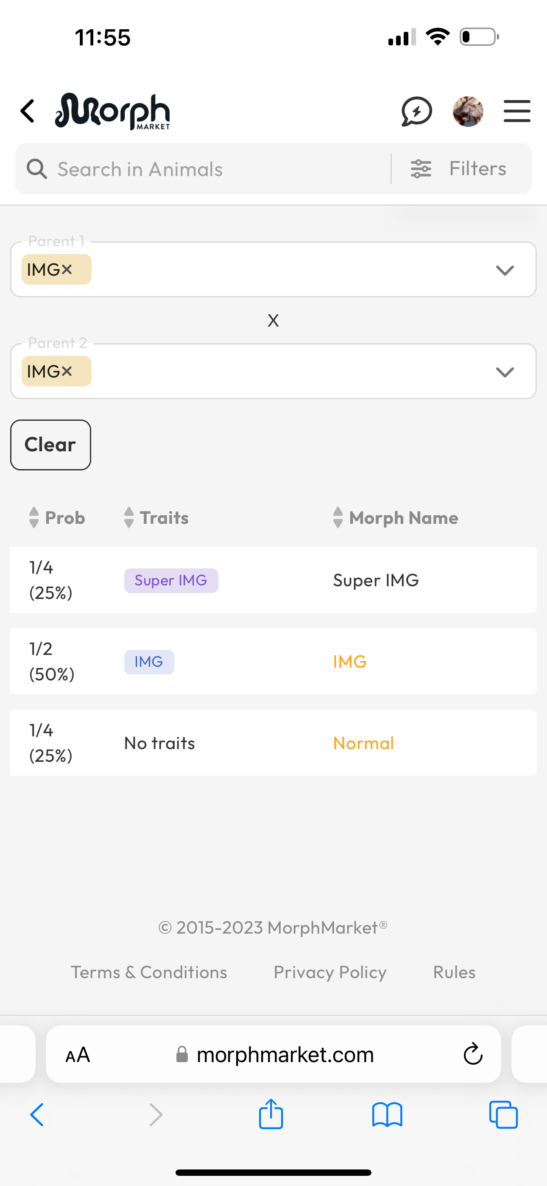This screenshot has height=1186, width=547.
Task: Sort results by Prob column
Action: point(57,517)
